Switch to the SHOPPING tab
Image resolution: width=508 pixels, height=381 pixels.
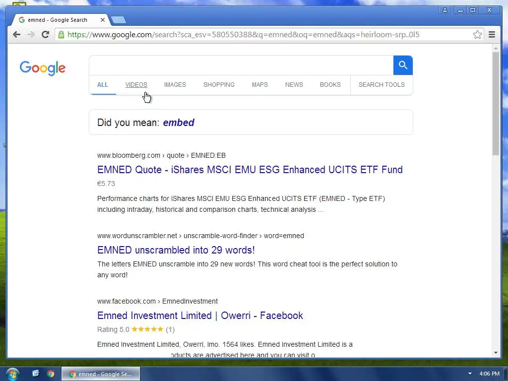point(219,84)
